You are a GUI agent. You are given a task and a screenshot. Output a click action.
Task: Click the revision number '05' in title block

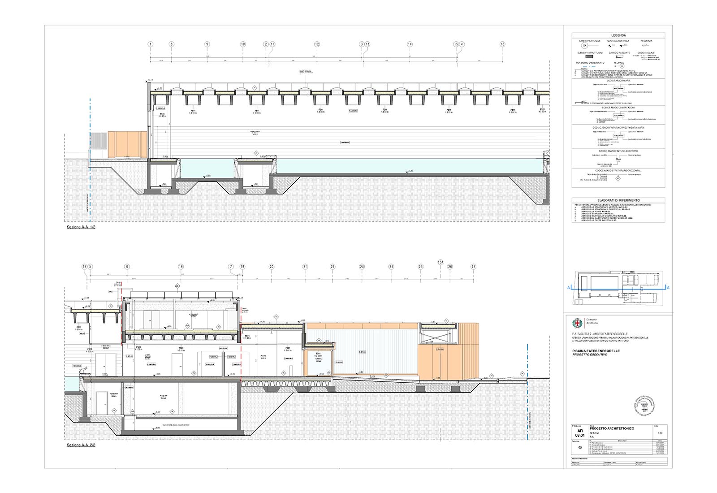point(580,447)
